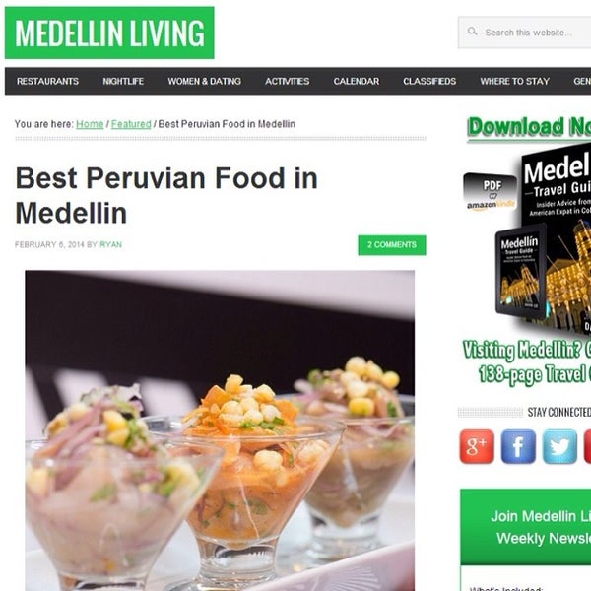This screenshot has width=591, height=591.
Task: Go to the Activities menu
Action: click(x=288, y=81)
